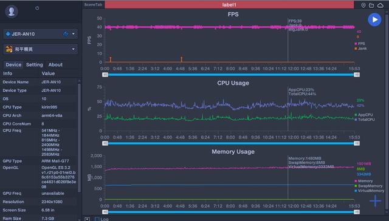Click CPU Usage range slider right handle
This screenshot has height=221, width=389.
[x=357, y=143]
